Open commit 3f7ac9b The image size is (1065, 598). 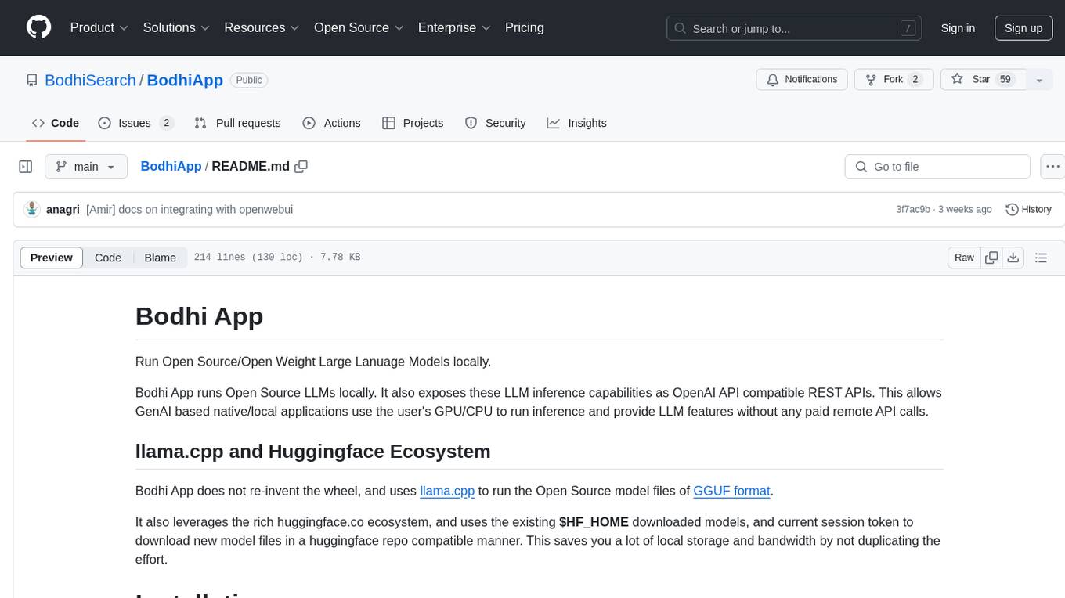coord(913,210)
